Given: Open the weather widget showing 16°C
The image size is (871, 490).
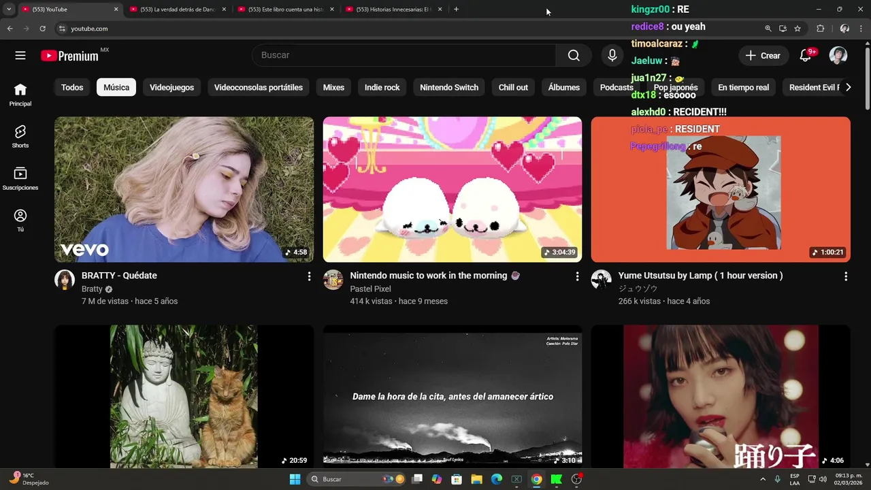Looking at the screenshot, I should 29,479.
